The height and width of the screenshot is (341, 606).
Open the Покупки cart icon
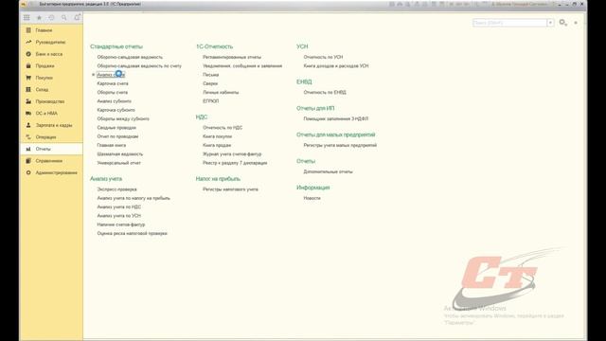[x=28, y=78]
